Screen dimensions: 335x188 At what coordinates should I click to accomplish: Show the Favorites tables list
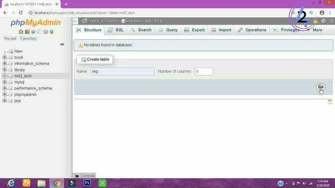(x=28, y=39)
